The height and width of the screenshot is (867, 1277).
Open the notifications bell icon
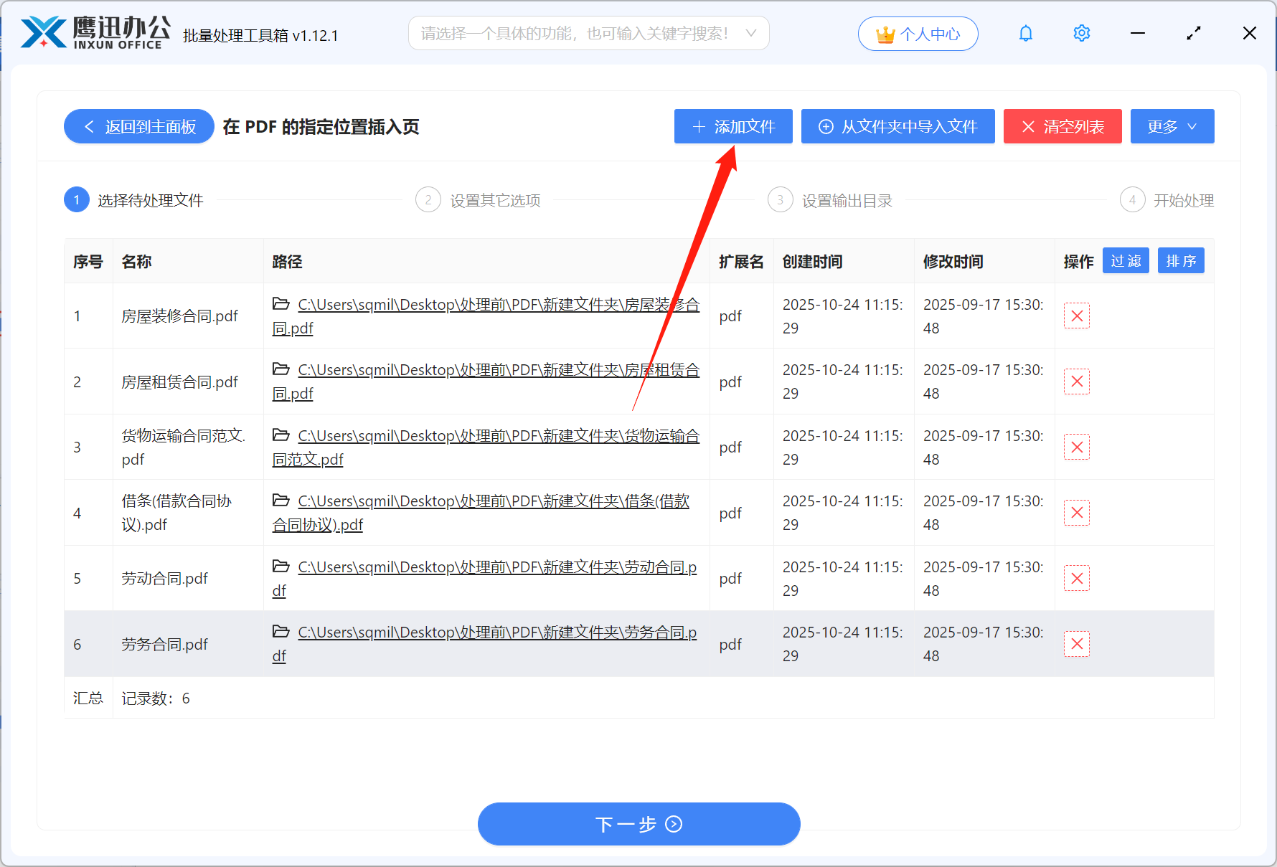[x=1026, y=33]
